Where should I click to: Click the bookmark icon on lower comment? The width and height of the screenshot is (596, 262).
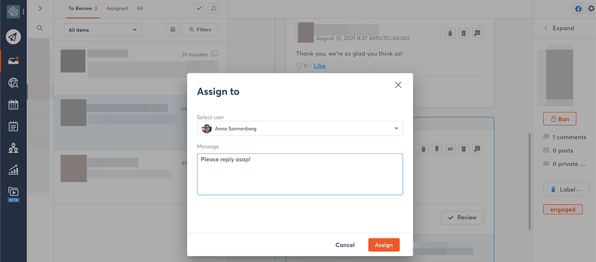437,148
